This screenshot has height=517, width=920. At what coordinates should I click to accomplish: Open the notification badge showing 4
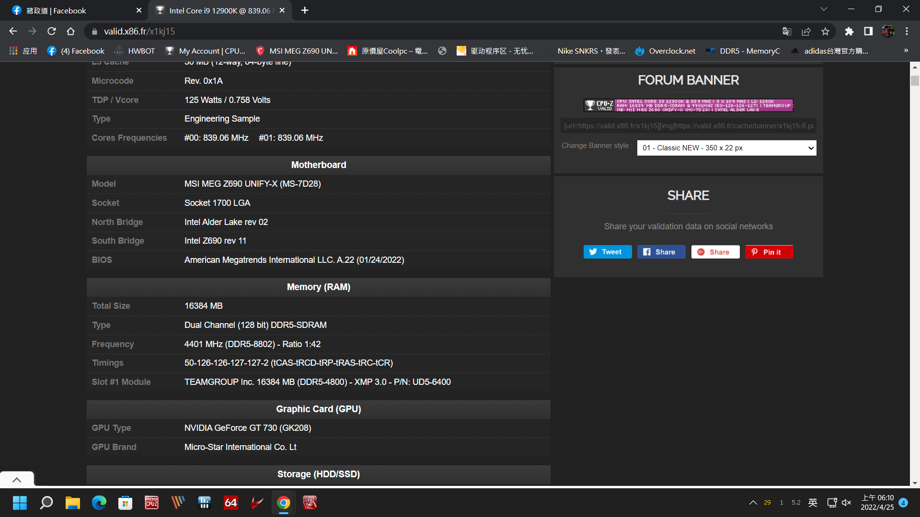(903, 503)
